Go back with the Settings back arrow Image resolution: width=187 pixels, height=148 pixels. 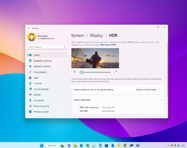click(x=28, y=28)
